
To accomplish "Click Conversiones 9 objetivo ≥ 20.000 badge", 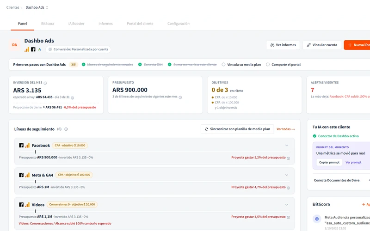I will pyautogui.click(x=72, y=205).
